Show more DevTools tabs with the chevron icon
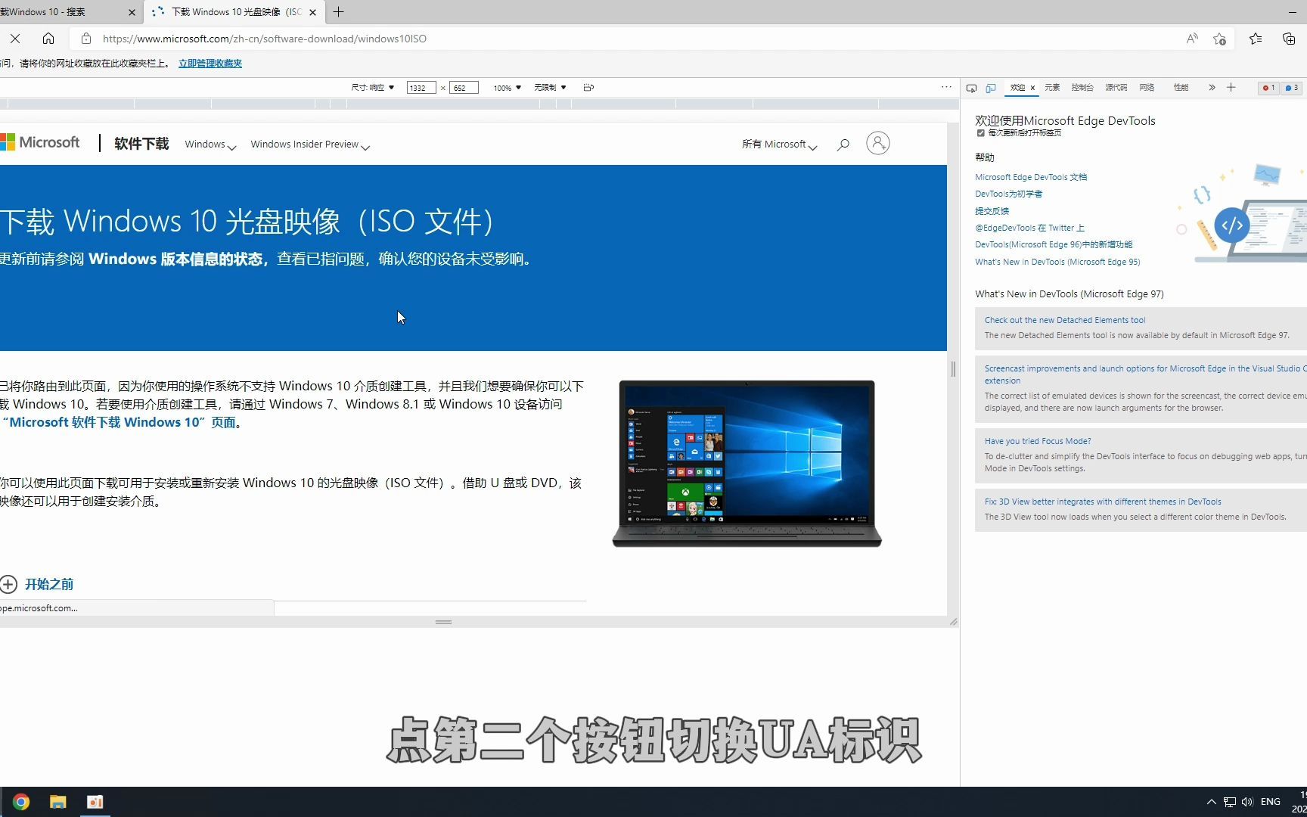The image size is (1307, 817). 1212,88
